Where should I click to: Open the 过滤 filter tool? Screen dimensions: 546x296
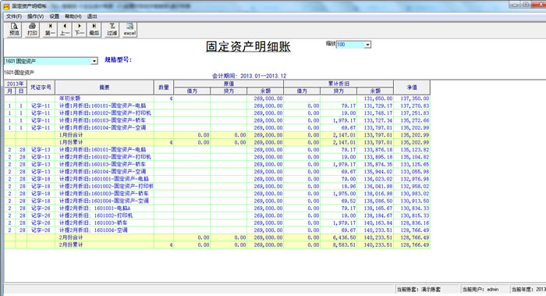click(x=112, y=30)
